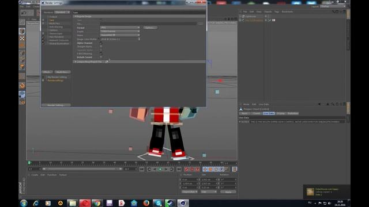This screenshot has width=369, height=207.
Task: Toggle the Save checkbox in render settings list
Action: tap(43, 20)
